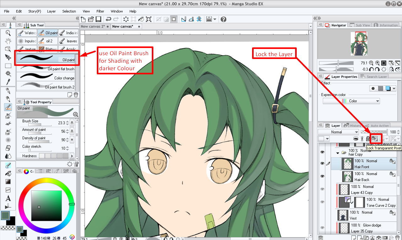The width and height of the screenshot is (402, 240).
Task: Show the Layer 43 Copy layer
Action: point(322,189)
